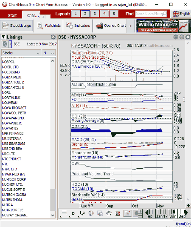Open the Watchlists panel
The width and height of the screenshot is (191, 227).
pyautogui.click(x=49, y=26)
